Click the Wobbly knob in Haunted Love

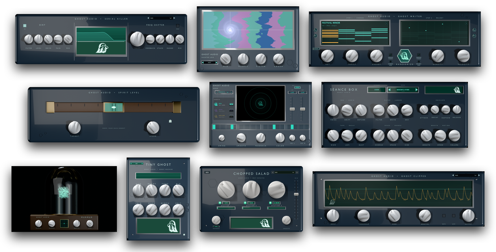click(x=243, y=59)
